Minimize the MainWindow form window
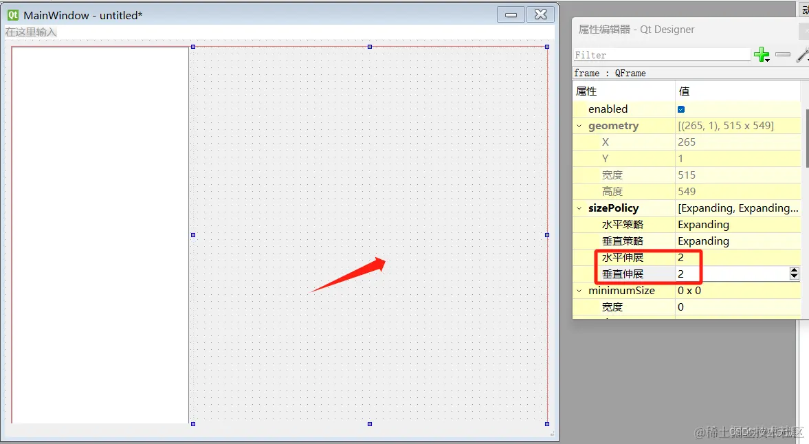 pyautogui.click(x=511, y=14)
